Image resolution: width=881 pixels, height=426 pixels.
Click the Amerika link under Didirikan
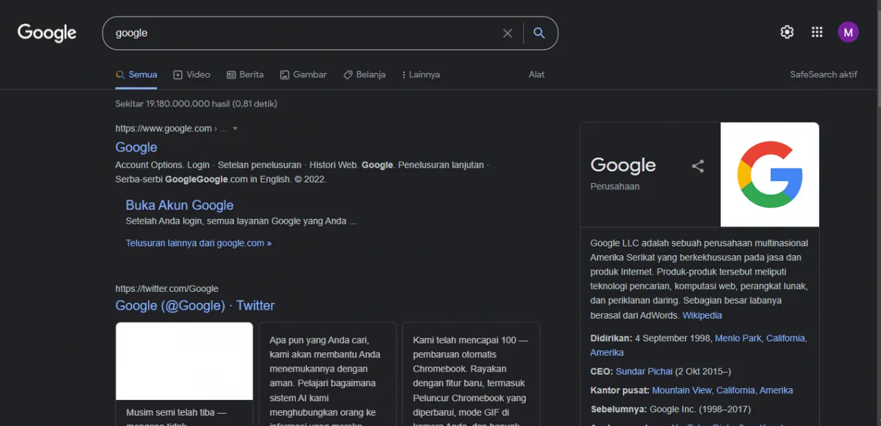[x=607, y=352]
